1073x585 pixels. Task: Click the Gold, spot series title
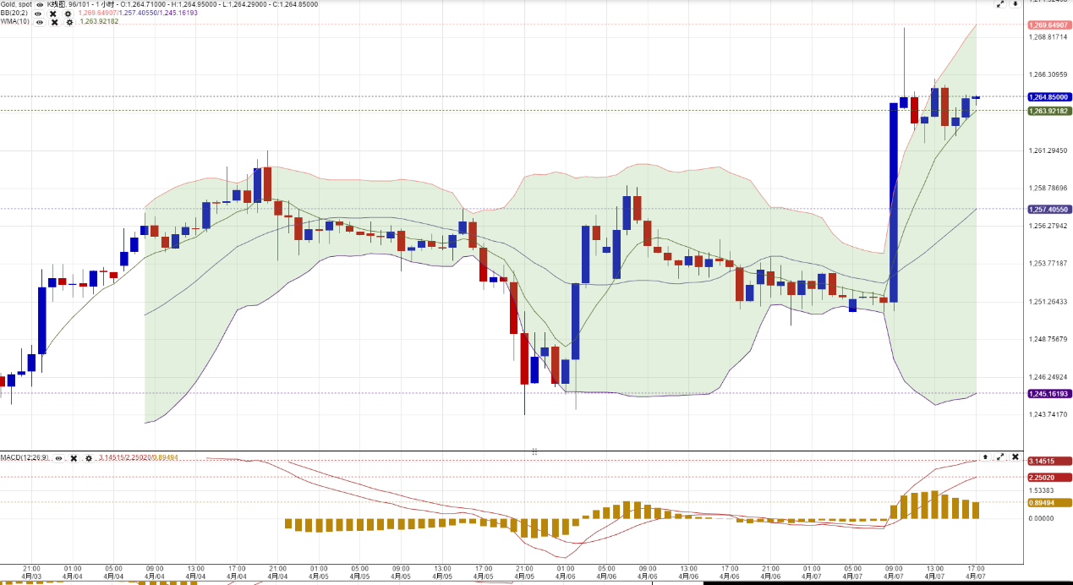pos(15,4)
